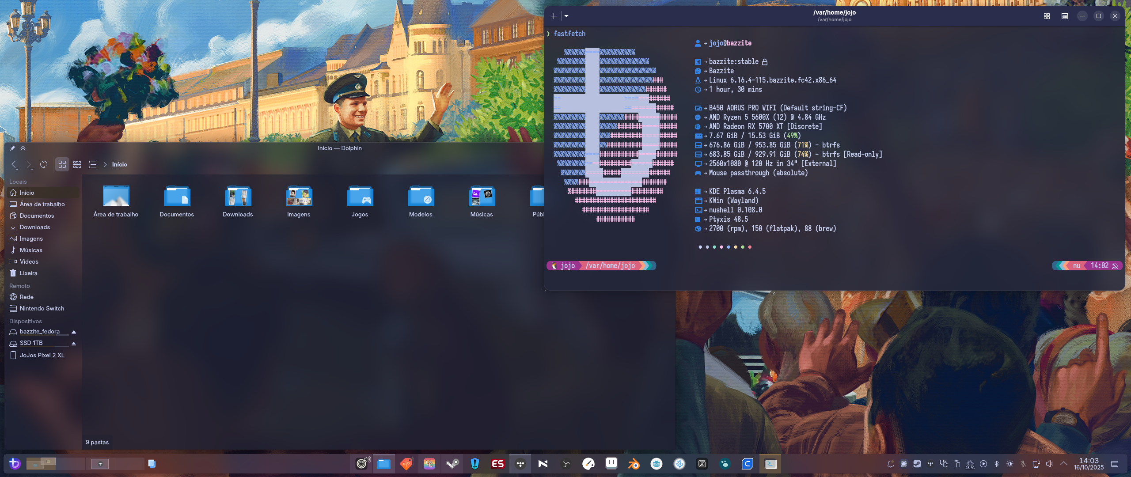Click Dolphin's refresh button
Image resolution: width=1131 pixels, height=477 pixels.
[x=44, y=164]
